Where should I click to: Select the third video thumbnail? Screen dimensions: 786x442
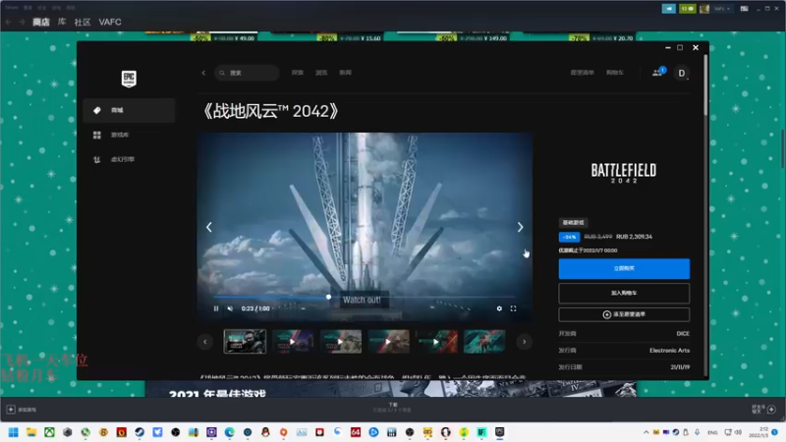point(341,341)
